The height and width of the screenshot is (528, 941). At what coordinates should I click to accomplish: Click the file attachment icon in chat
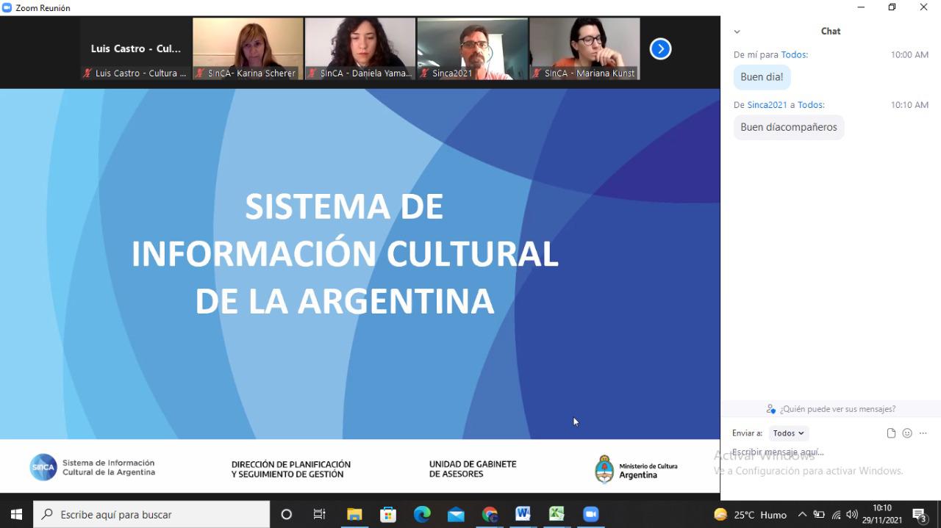pyautogui.click(x=891, y=433)
